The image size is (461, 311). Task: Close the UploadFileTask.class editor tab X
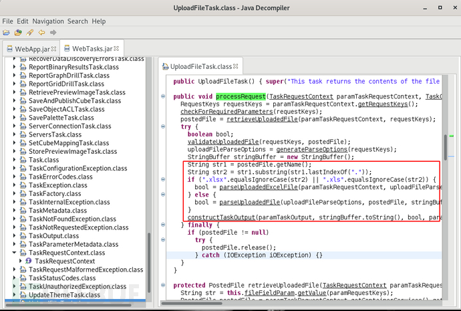(x=235, y=66)
